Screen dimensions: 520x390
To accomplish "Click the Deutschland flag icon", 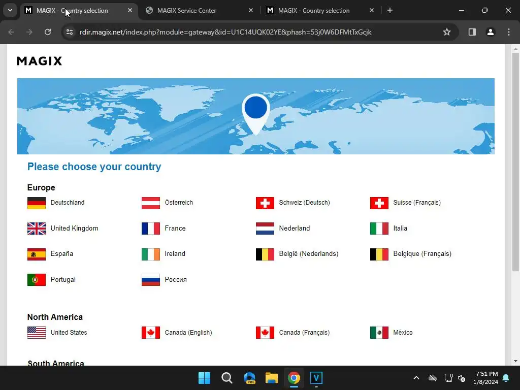I will click(x=37, y=203).
